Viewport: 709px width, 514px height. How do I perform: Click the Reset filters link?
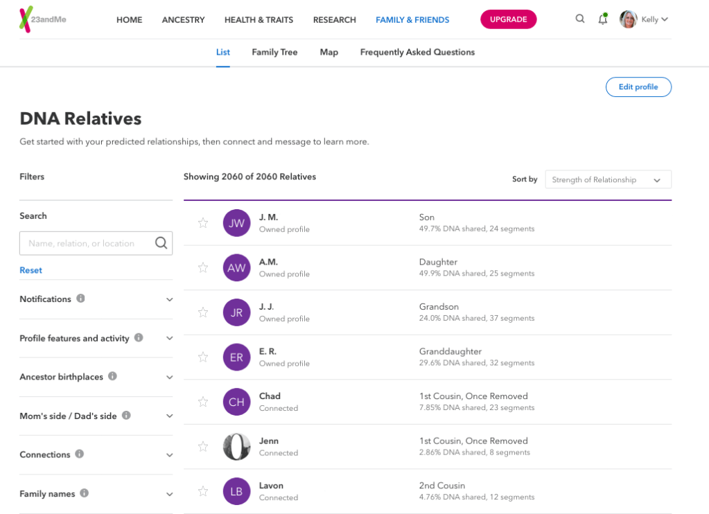30,270
